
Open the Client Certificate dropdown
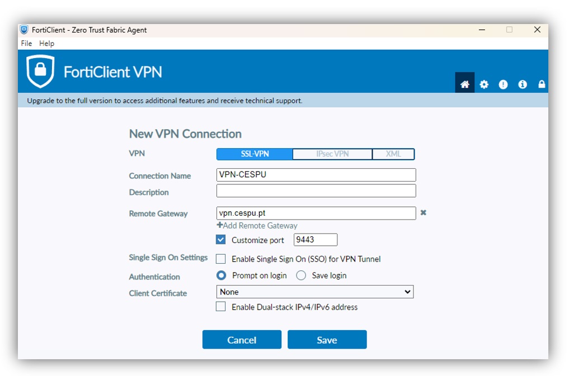click(314, 292)
